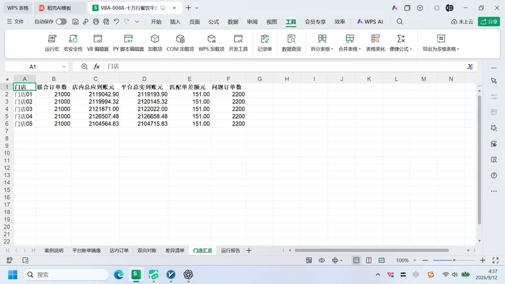Open the 宏安全性 macro security settings
Image resolution: width=505 pixels, height=284 pixels.
73,43
